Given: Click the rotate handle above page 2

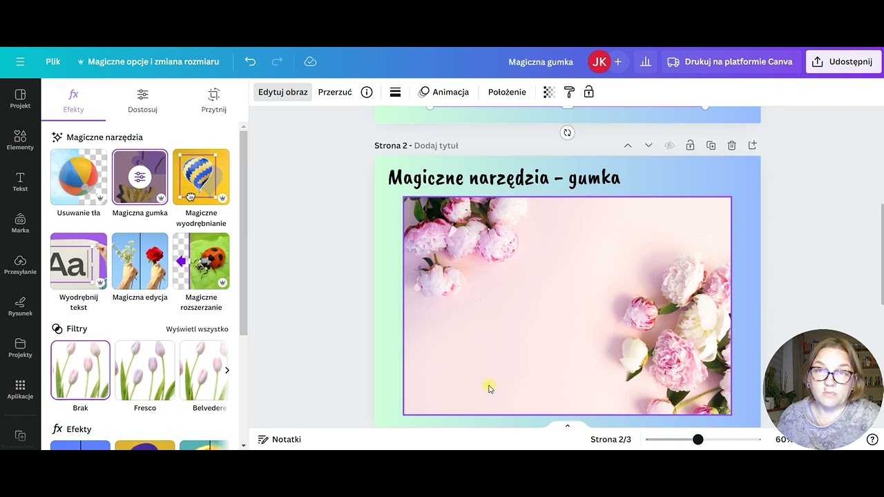Looking at the screenshot, I should [567, 133].
